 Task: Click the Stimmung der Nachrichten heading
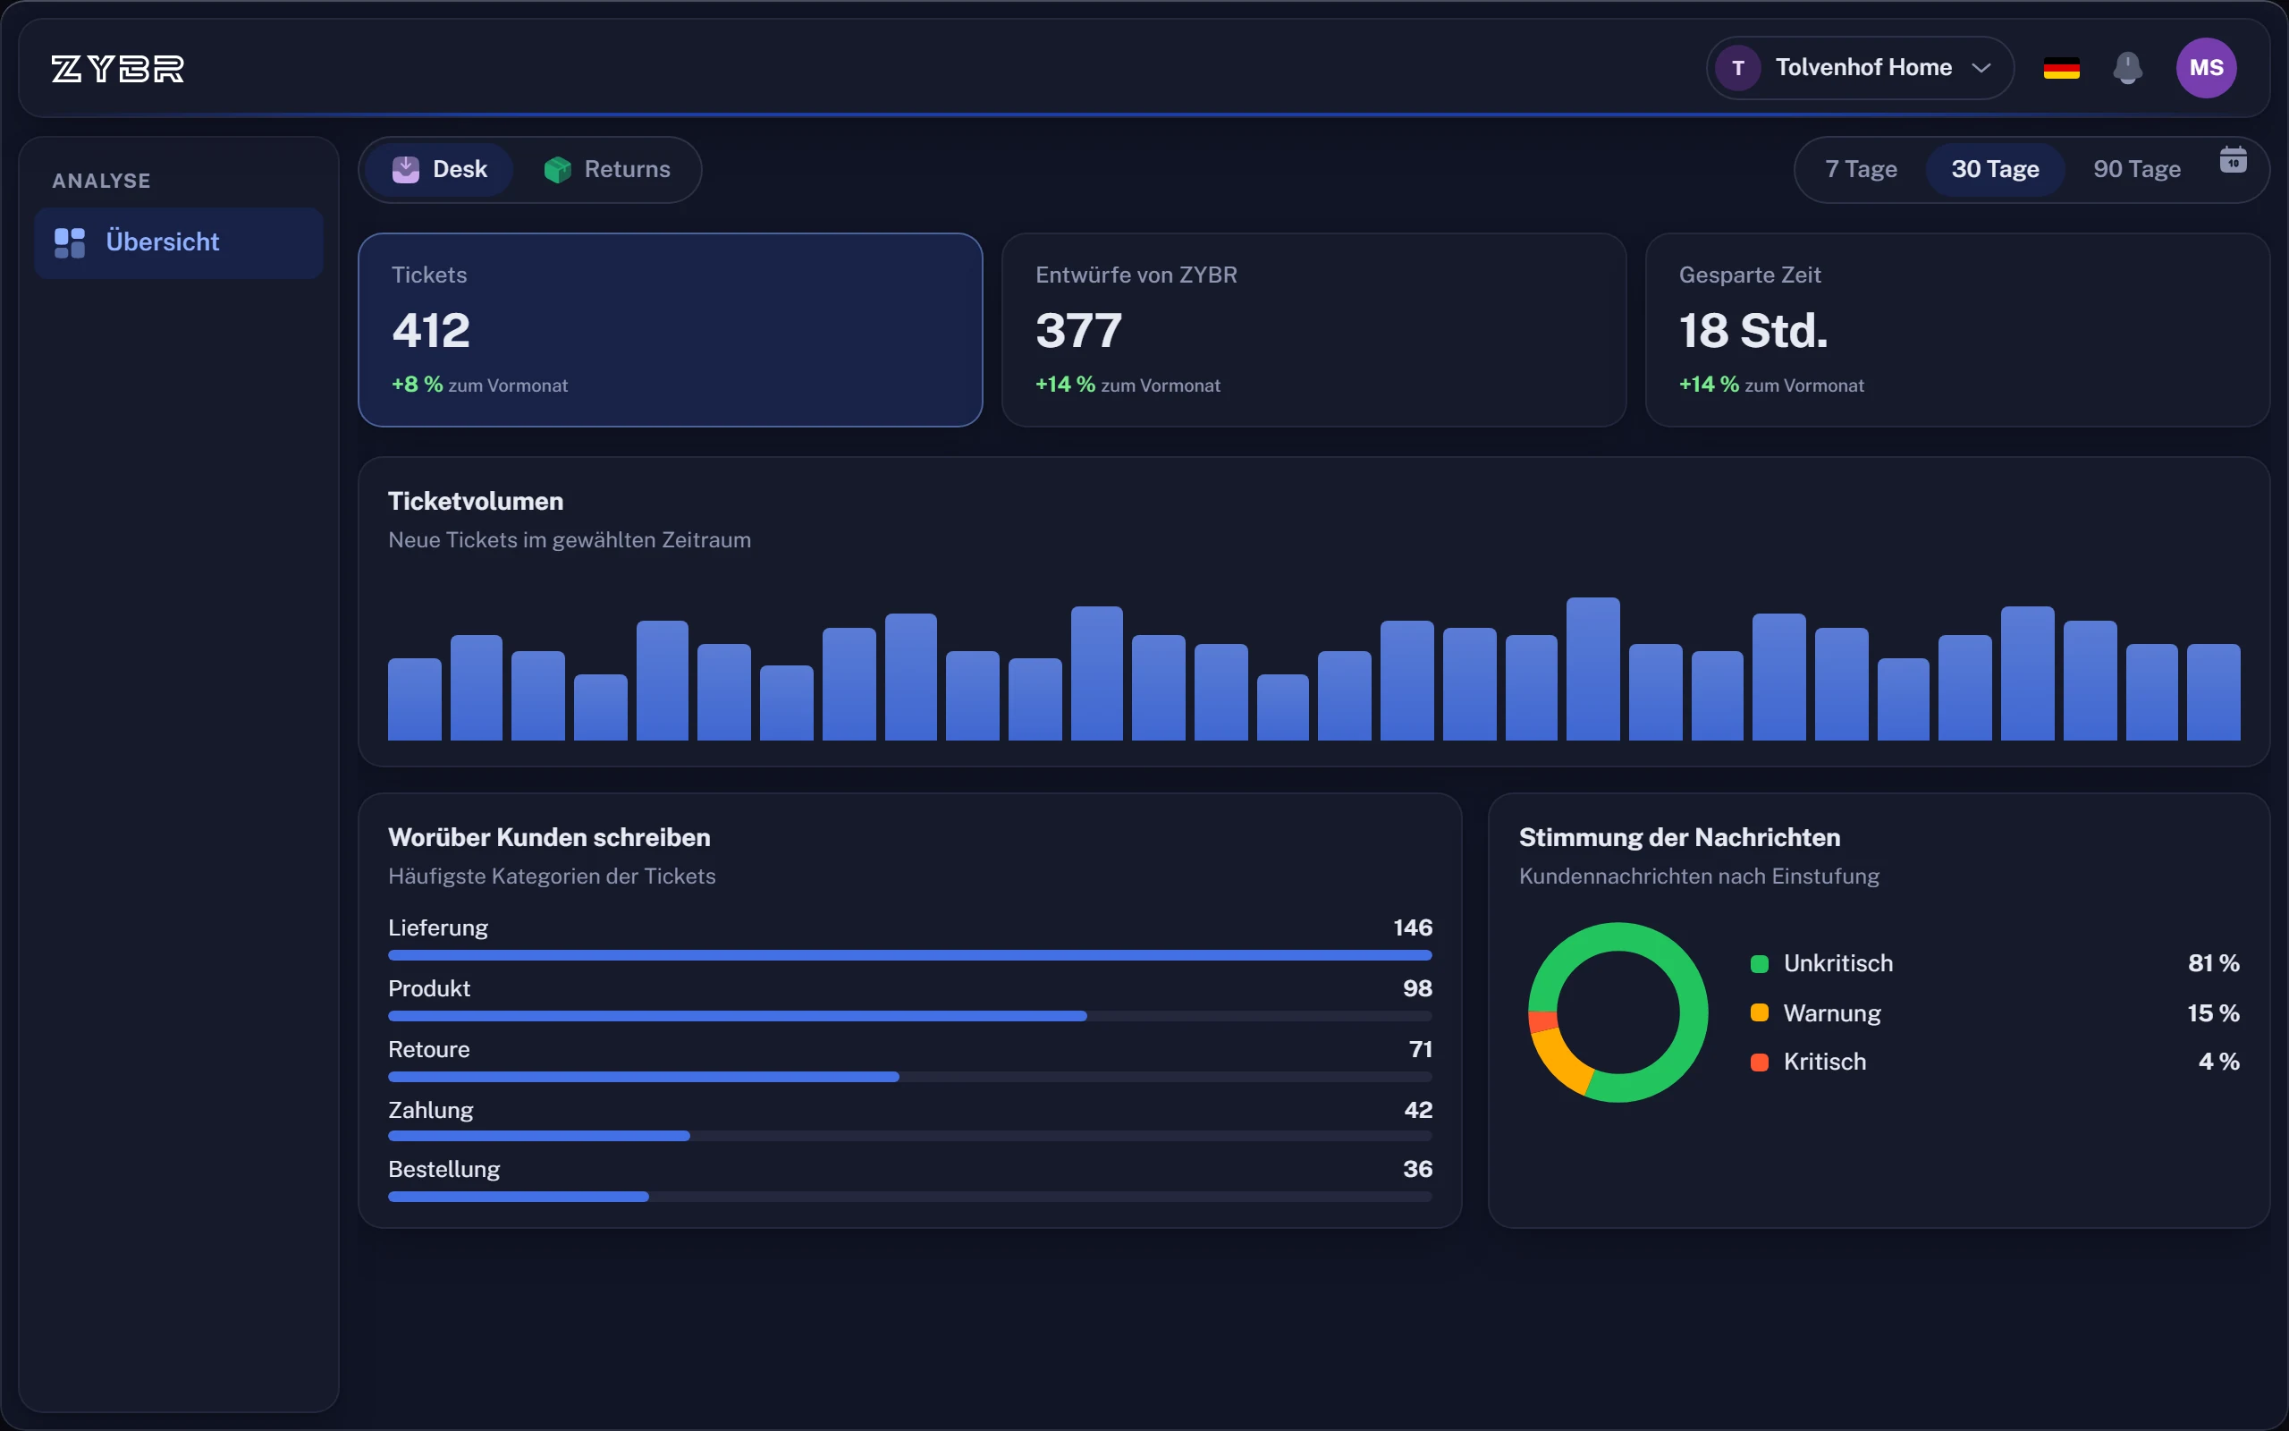coord(1679,838)
